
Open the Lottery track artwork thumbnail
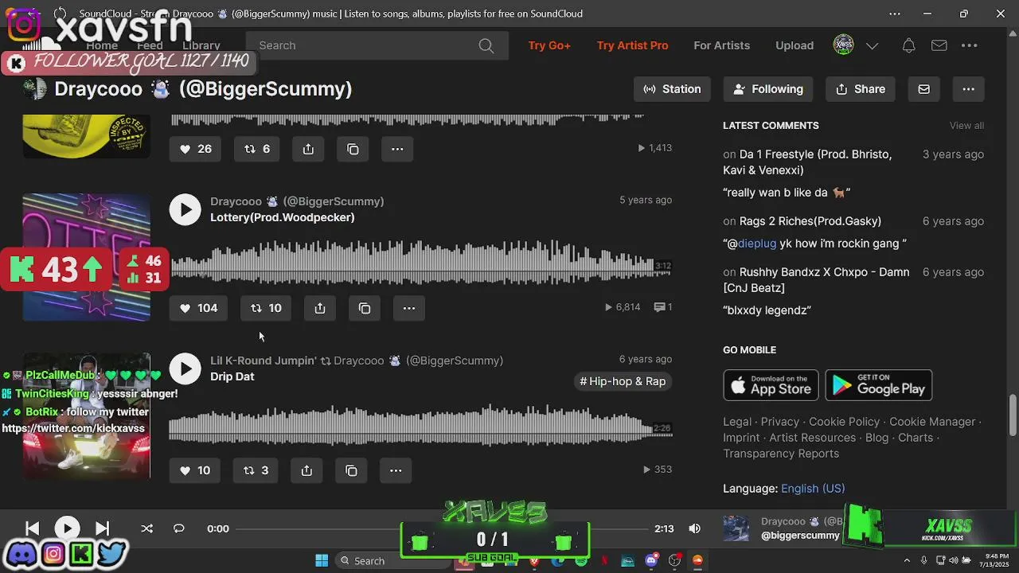86,257
